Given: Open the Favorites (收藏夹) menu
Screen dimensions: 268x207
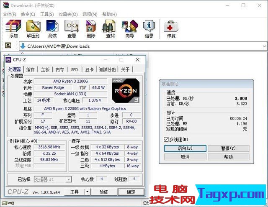Looking at the screenshot, I should click(x=68, y=14).
